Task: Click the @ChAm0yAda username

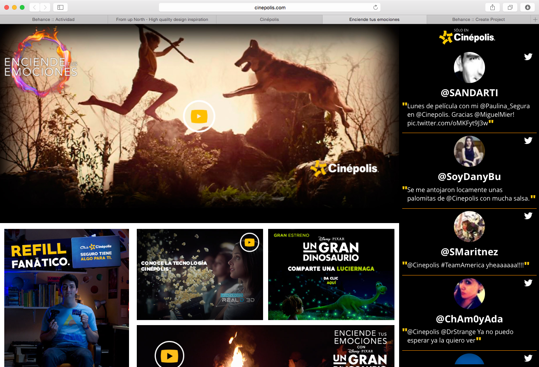Action: click(x=469, y=319)
